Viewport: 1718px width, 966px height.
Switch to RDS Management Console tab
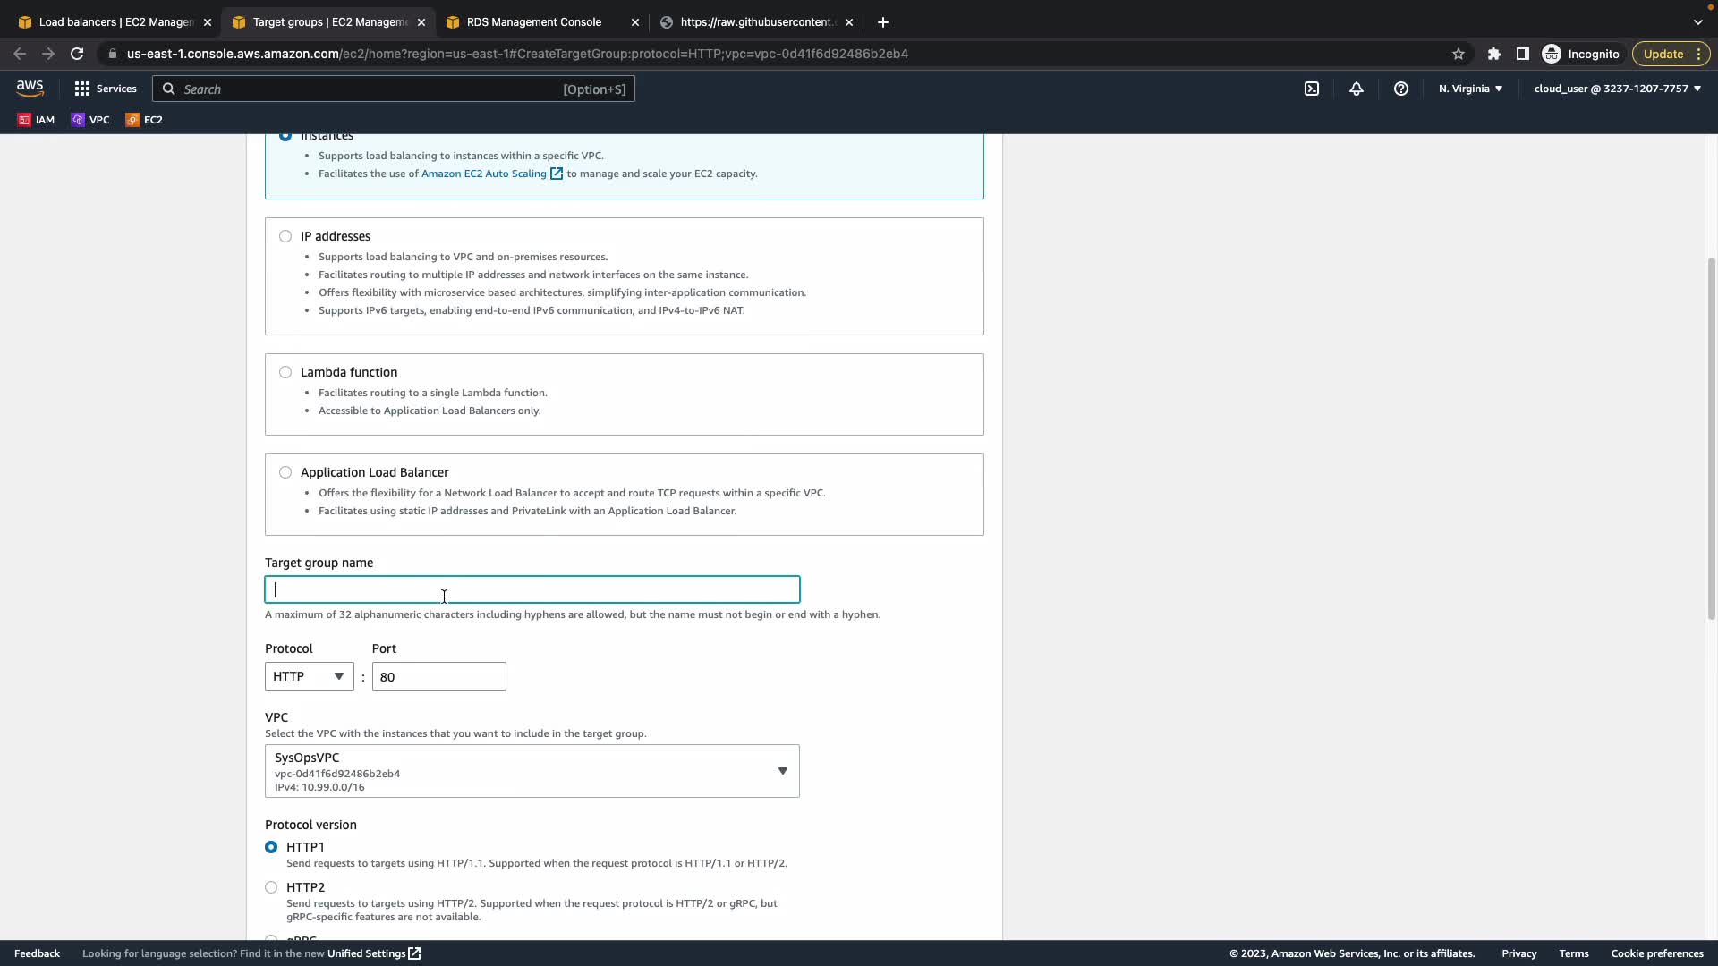534,21
